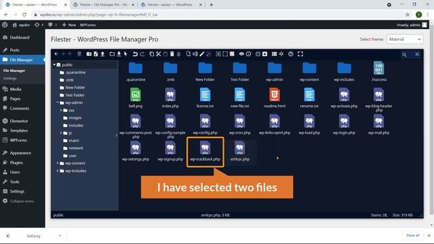This screenshot has height=244, width=434.
Task: Open Settings submenu under File Manager
Action: point(9,79)
